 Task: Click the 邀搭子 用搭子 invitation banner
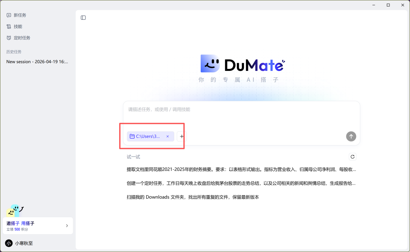point(34,226)
